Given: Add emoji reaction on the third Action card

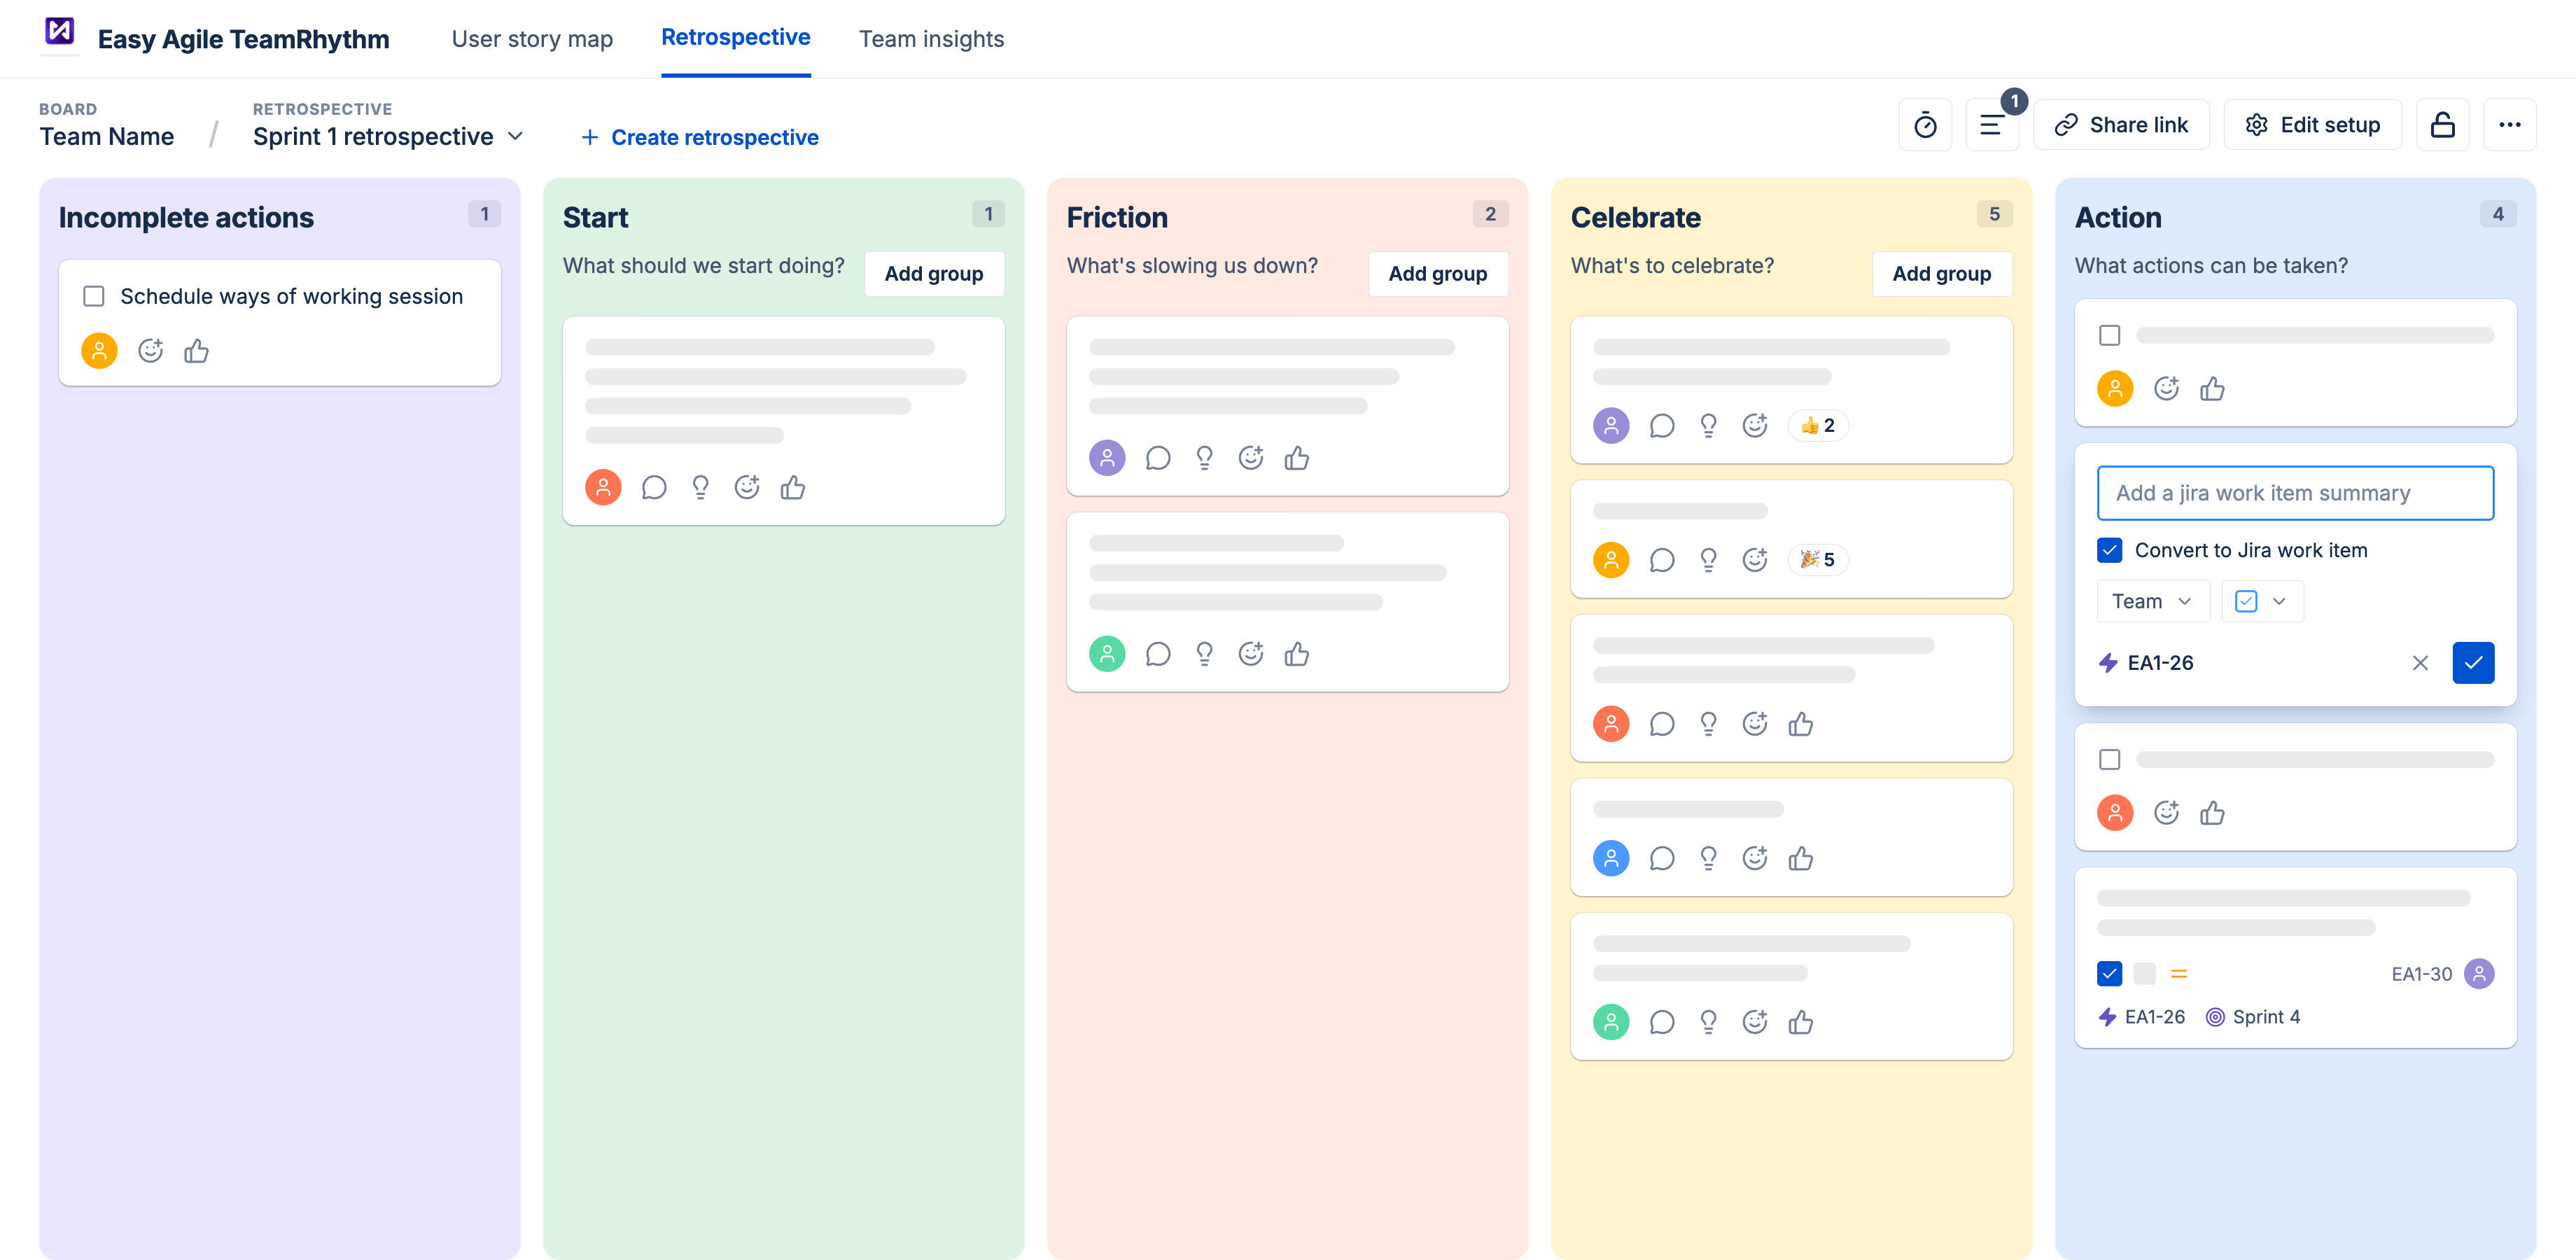Looking at the screenshot, I should coord(2166,813).
